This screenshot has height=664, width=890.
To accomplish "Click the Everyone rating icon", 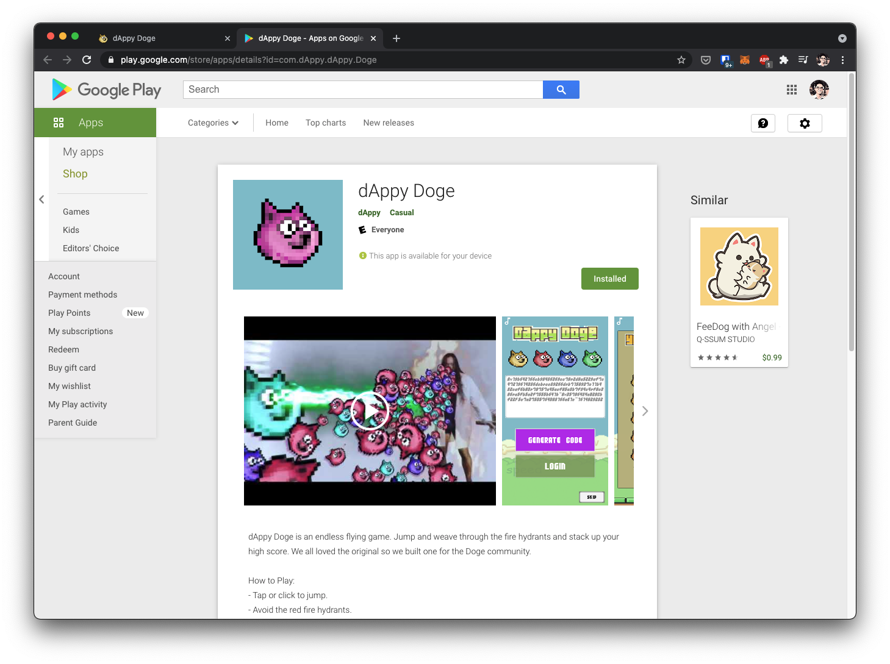I will click(362, 230).
